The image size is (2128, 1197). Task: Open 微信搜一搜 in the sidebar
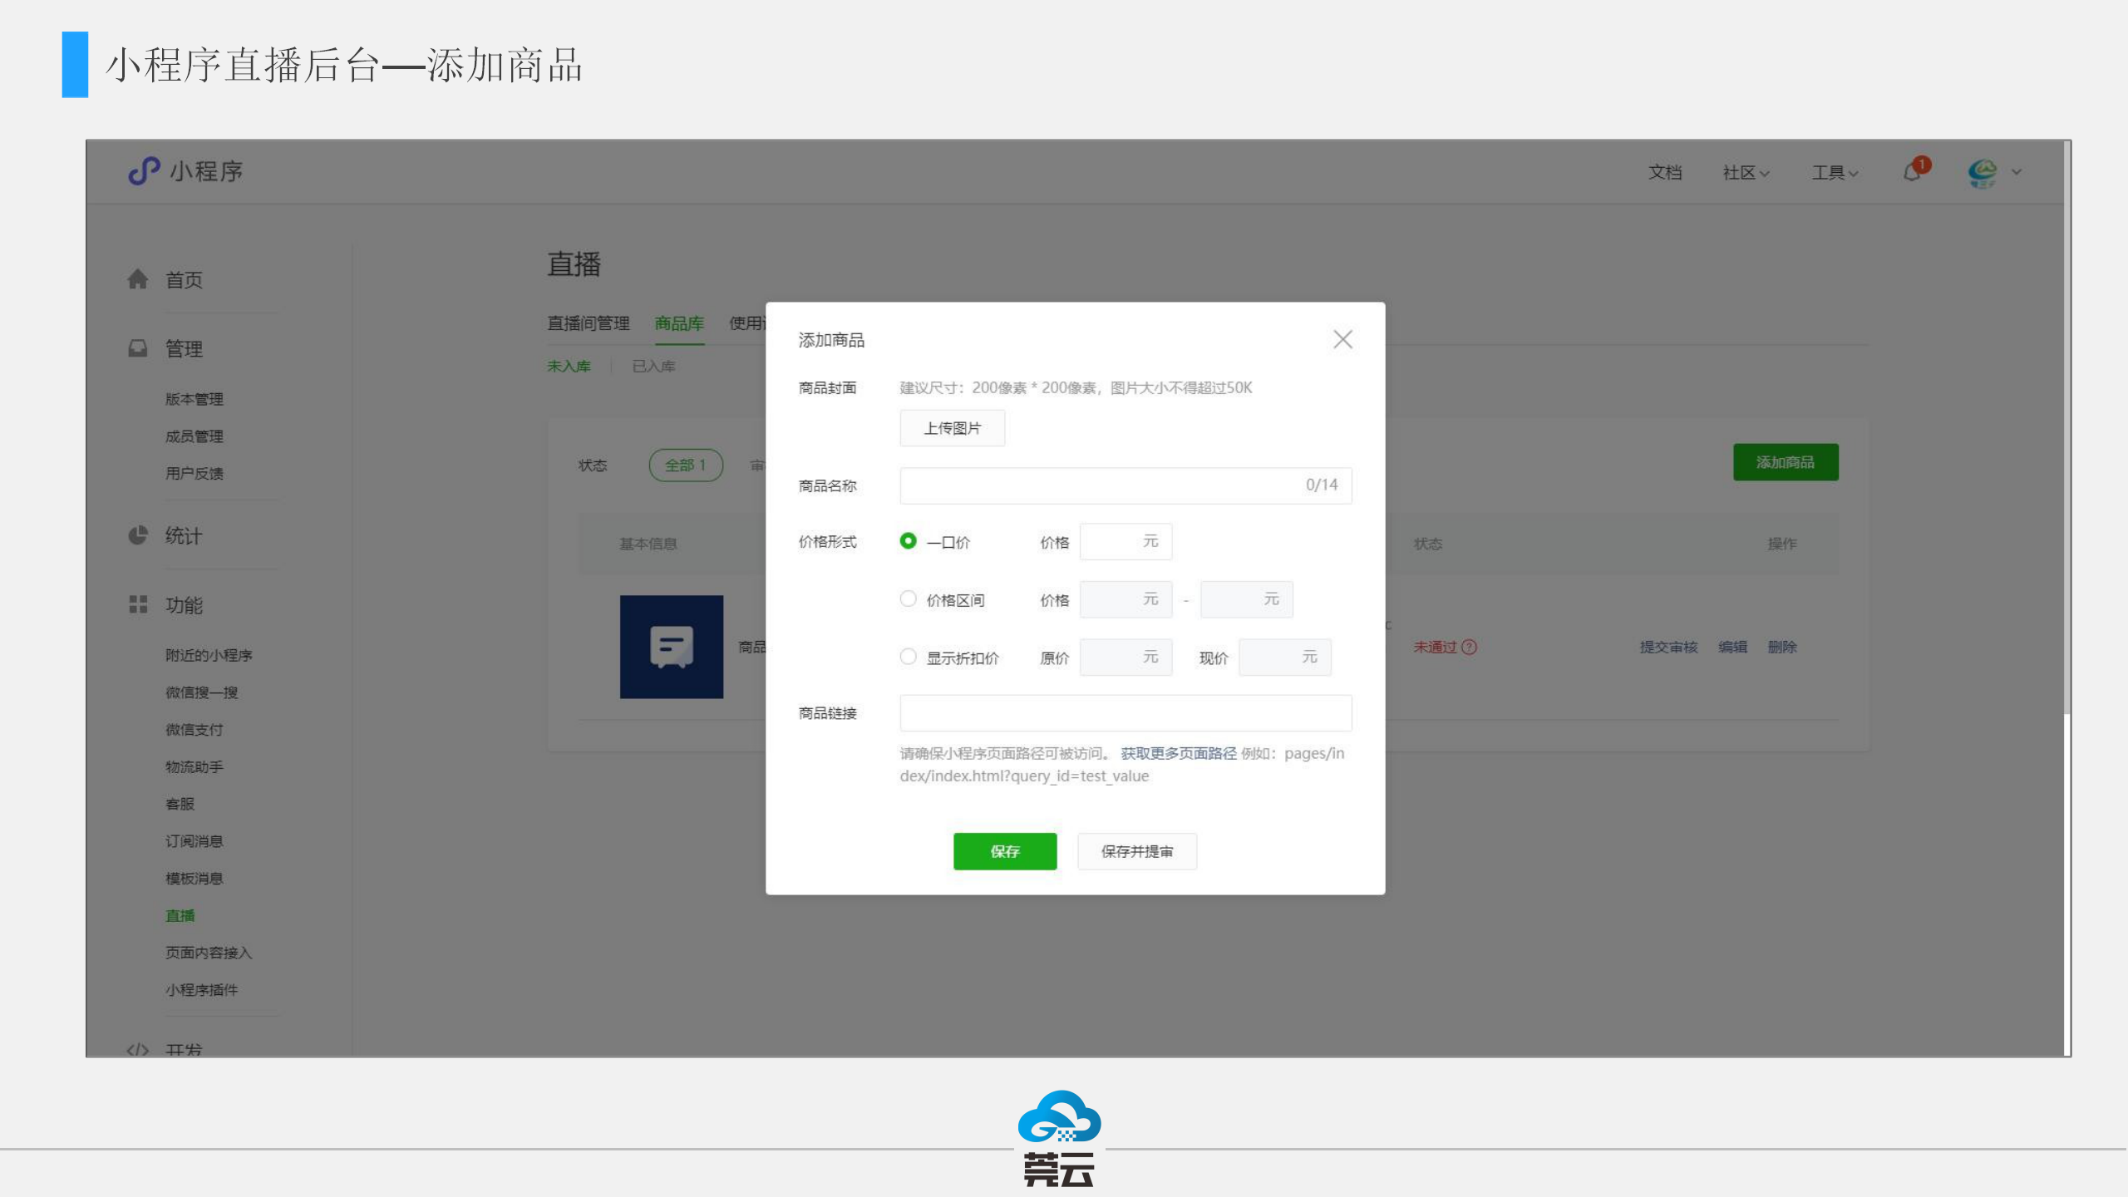click(202, 692)
